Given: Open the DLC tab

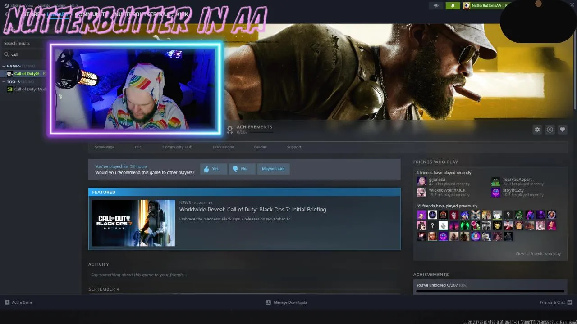Looking at the screenshot, I should pyautogui.click(x=138, y=147).
